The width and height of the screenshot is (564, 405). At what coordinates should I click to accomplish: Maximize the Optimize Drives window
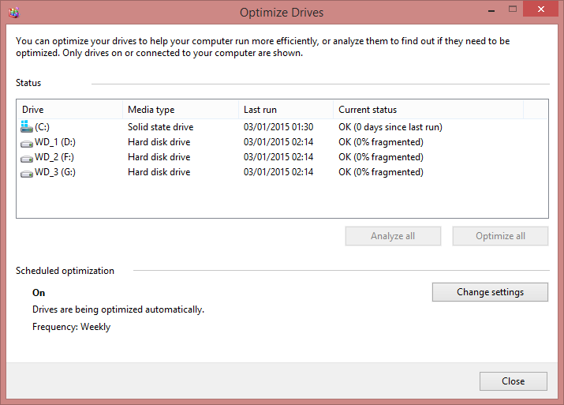point(511,10)
